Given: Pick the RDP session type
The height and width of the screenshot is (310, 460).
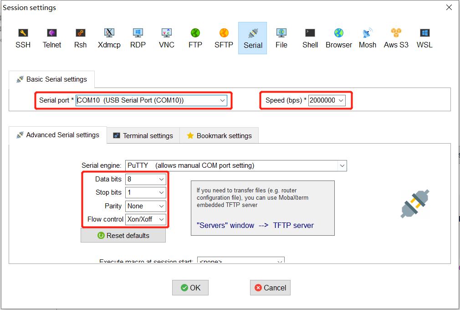Looking at the screenshot, I should pos(138,38).
